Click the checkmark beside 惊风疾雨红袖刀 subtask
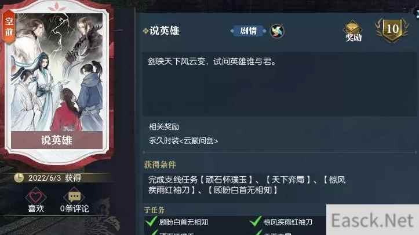419x235 pixels. (256, 221)
